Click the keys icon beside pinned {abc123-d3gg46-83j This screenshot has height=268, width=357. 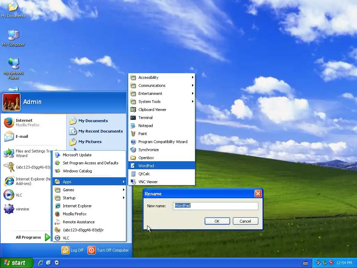click(x=9, y=167)
